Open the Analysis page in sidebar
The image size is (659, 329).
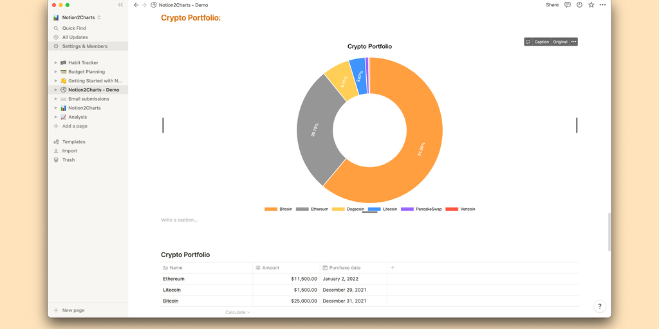pyautogui.click(x=78, y=117)
